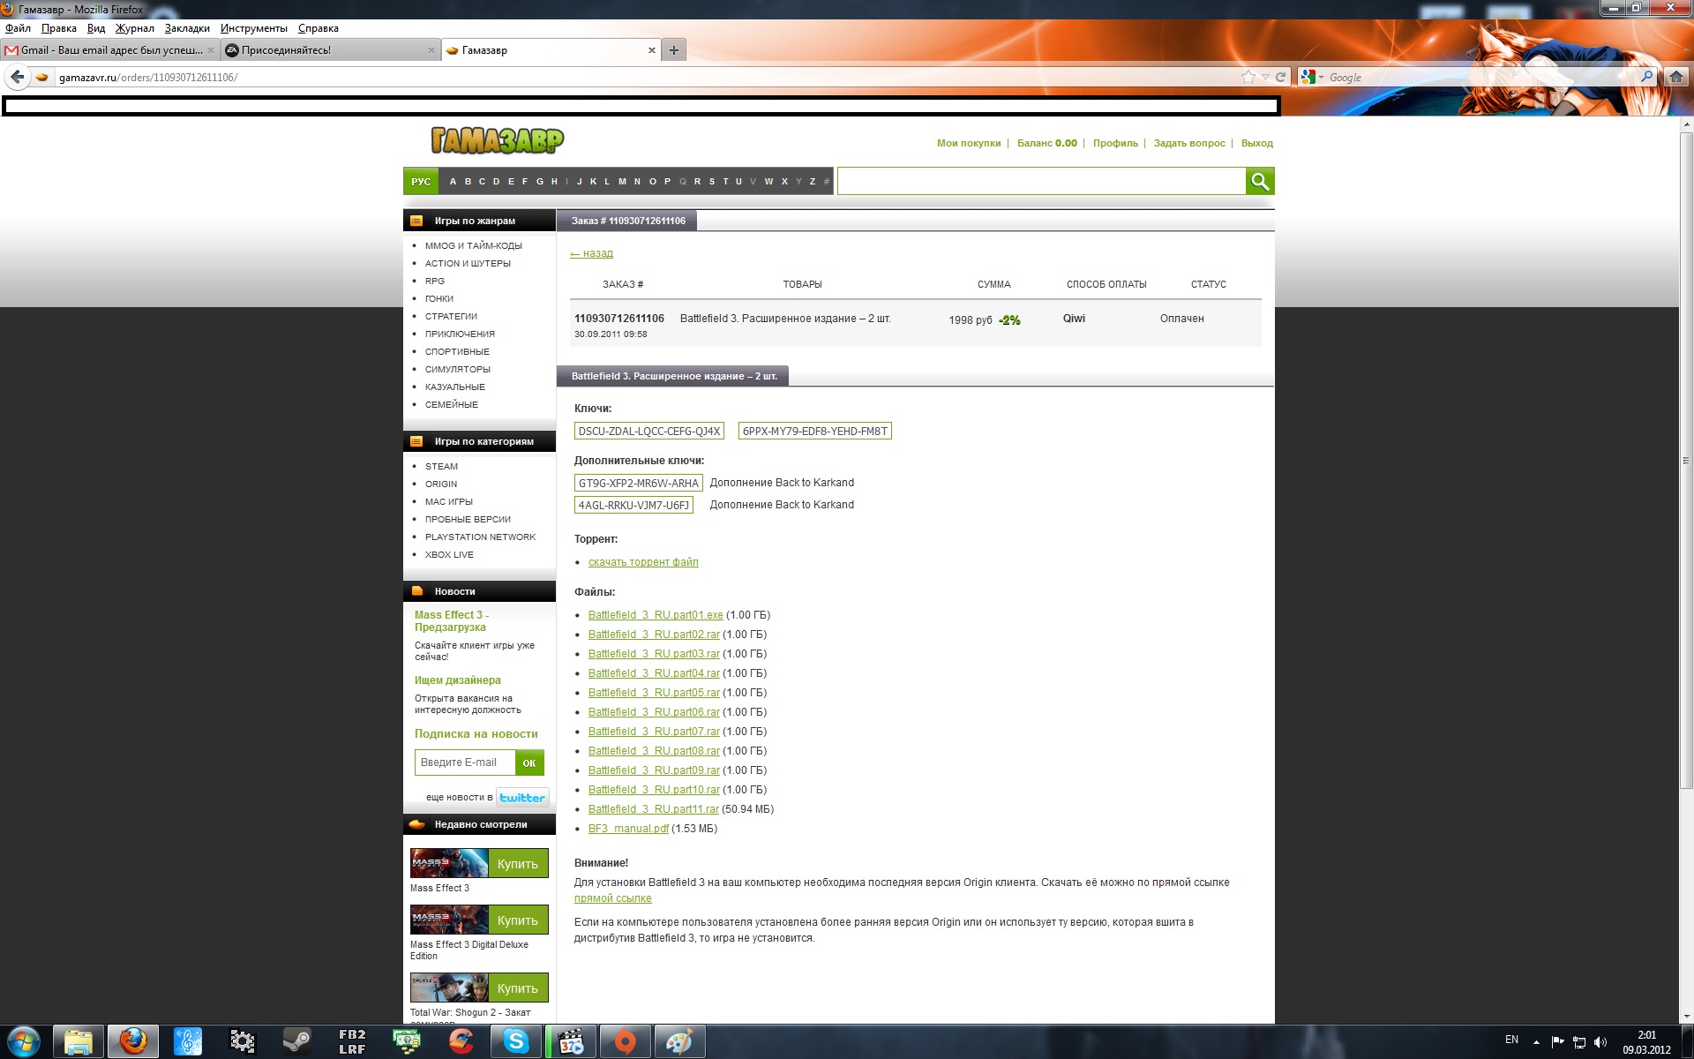Open Skype from the taskbar

516,1041
